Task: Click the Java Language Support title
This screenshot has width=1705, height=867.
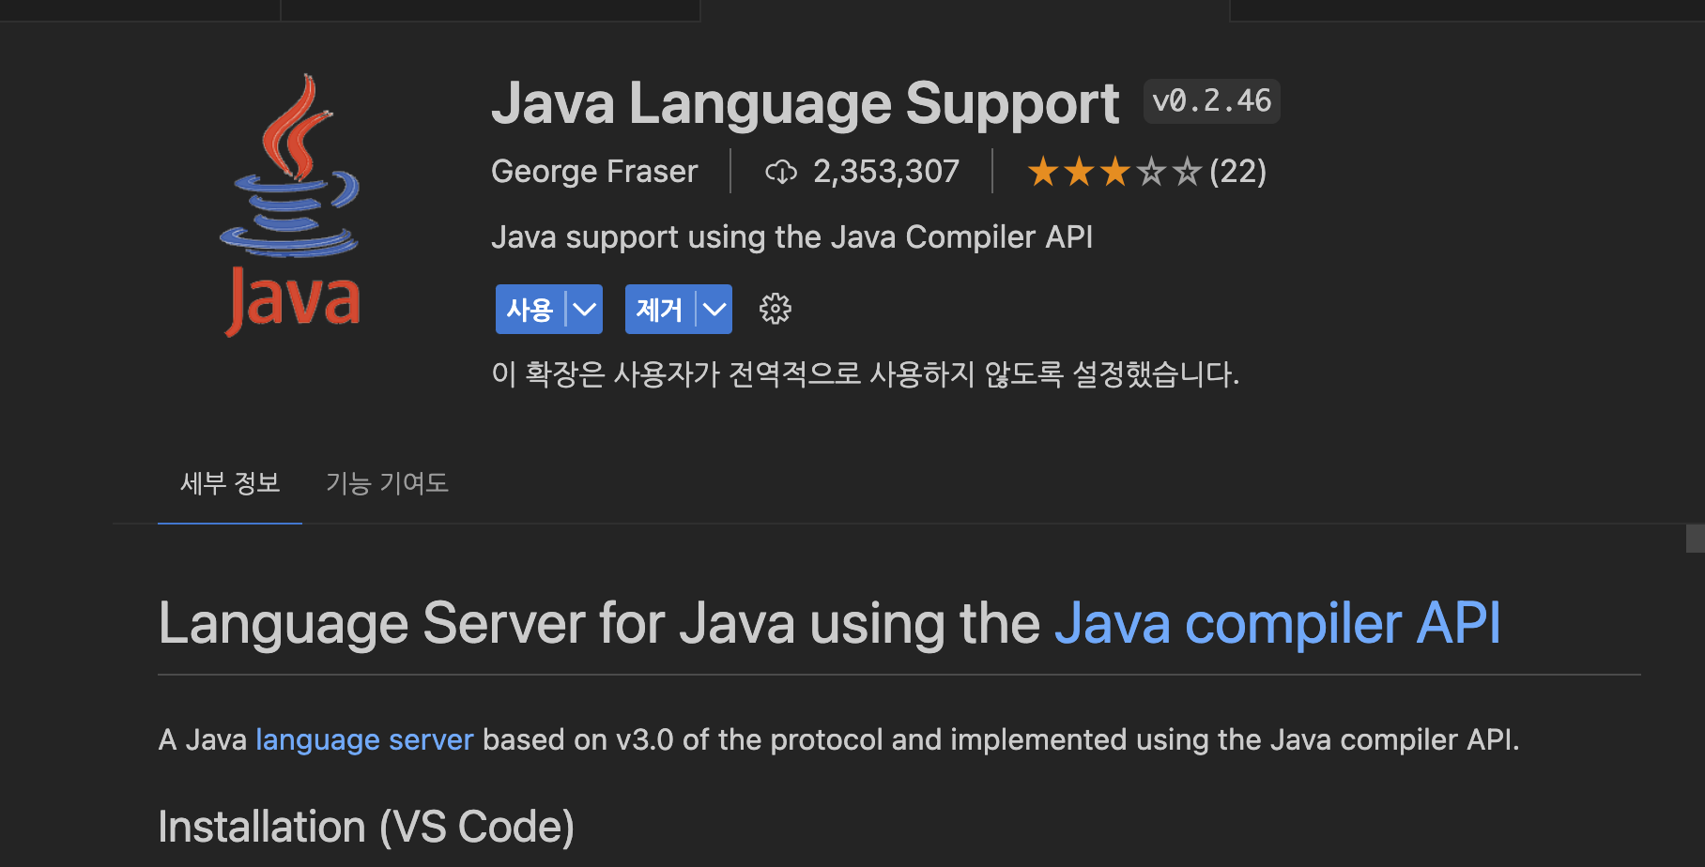Action: (x=805, y=103)
